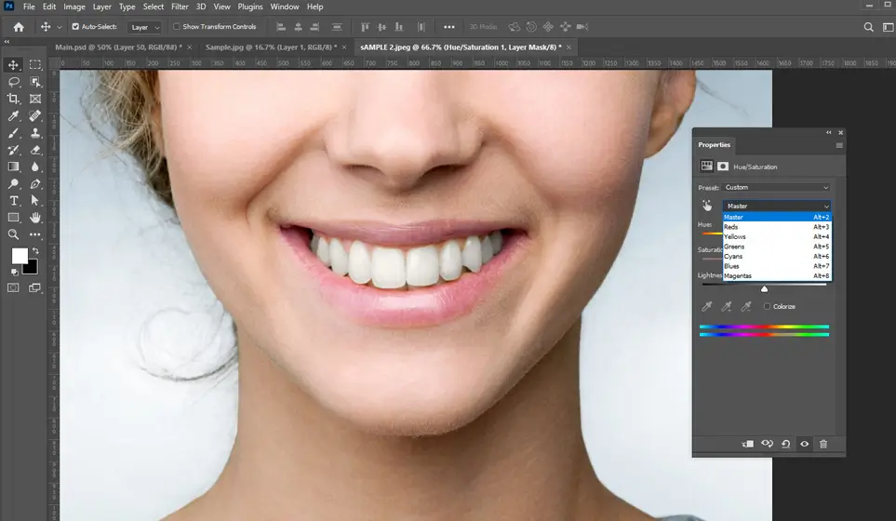
Task: Switch to the layer mask icon in Properties
Action: pos(723,167)
